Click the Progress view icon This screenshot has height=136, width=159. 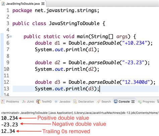pyautogui.click(x=140, y=102)
